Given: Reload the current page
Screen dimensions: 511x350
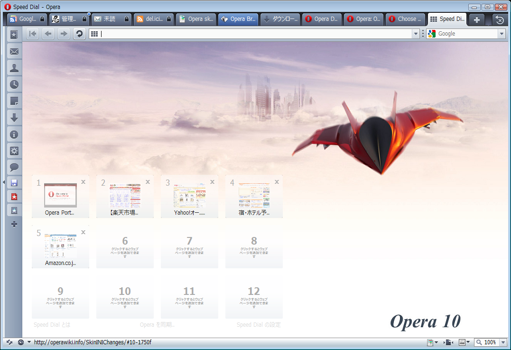Looking at the screenshot, I should coord(79,34).
